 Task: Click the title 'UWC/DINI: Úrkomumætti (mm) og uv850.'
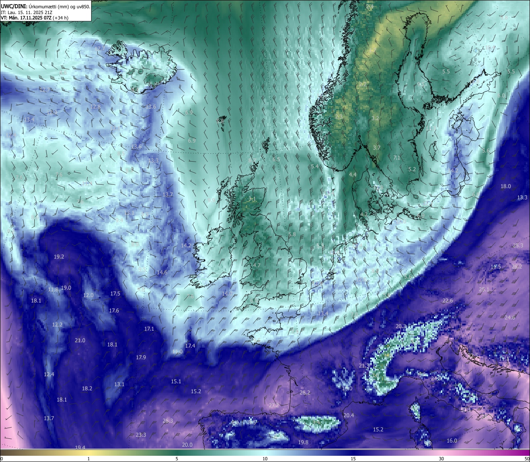(x=46, y=6)
